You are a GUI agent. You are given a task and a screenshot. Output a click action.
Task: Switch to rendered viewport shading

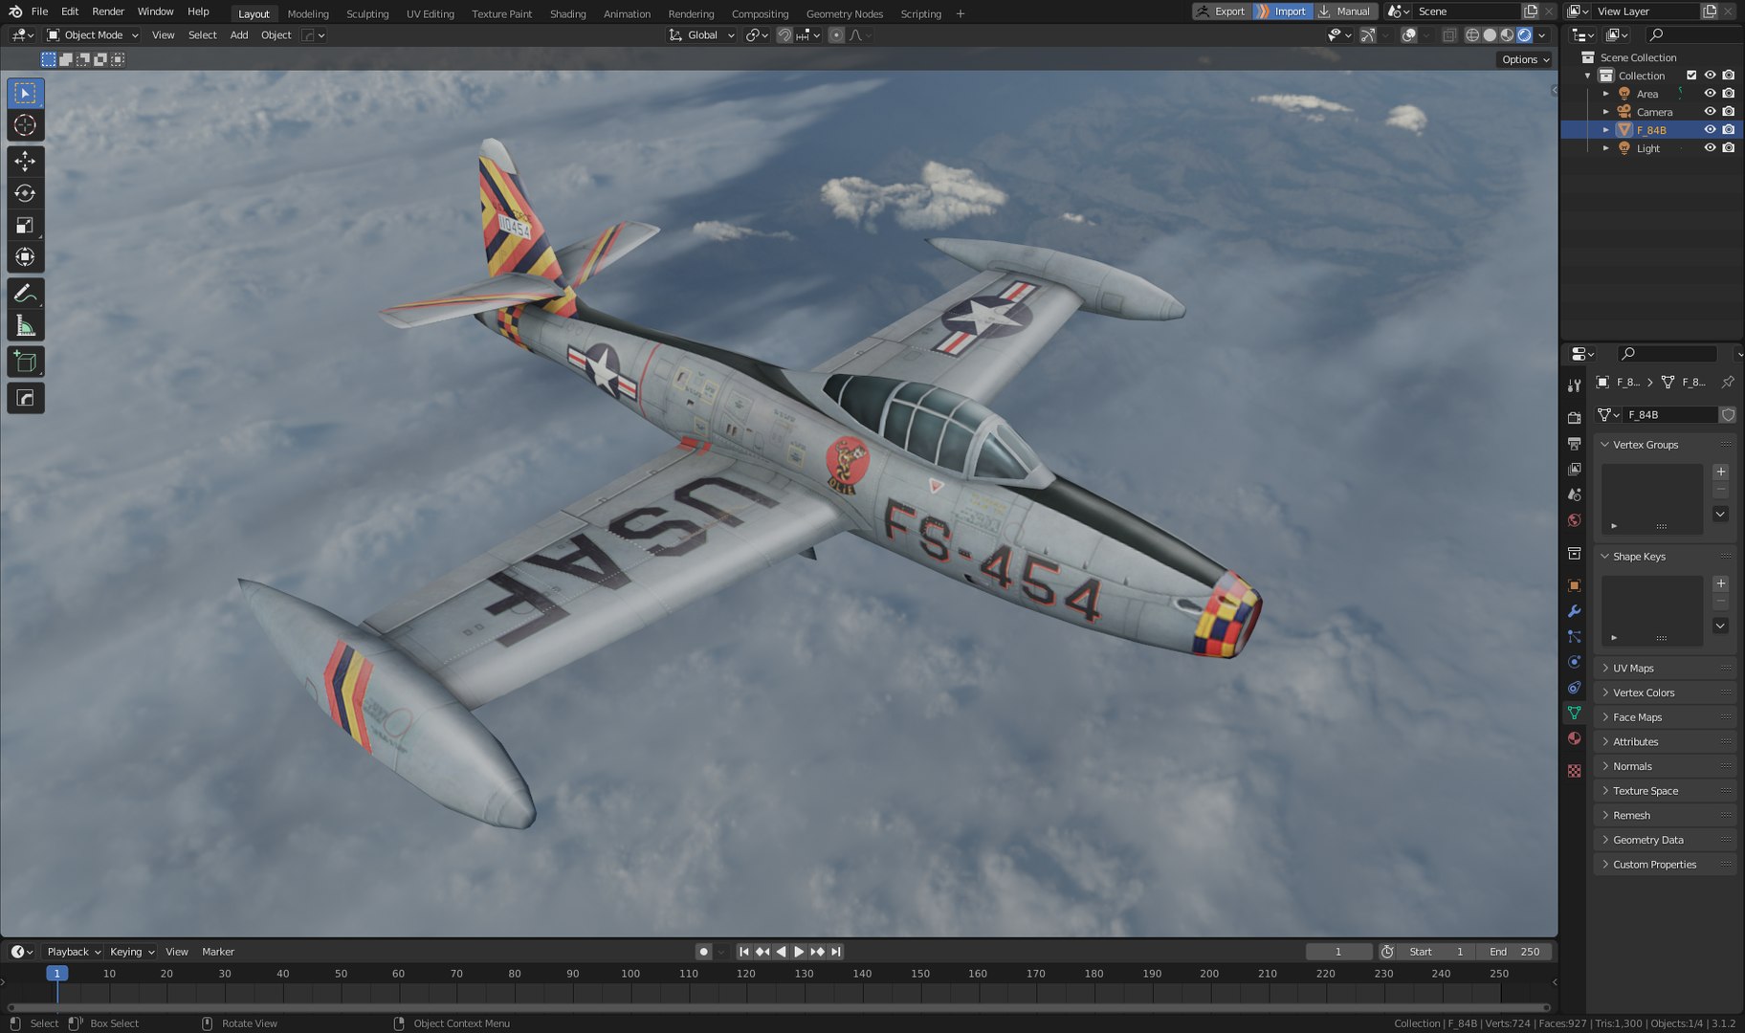coord(1525,35)
